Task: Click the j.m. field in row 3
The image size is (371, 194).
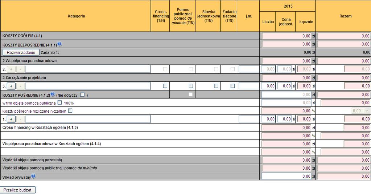Action: (x=249, y=86)
